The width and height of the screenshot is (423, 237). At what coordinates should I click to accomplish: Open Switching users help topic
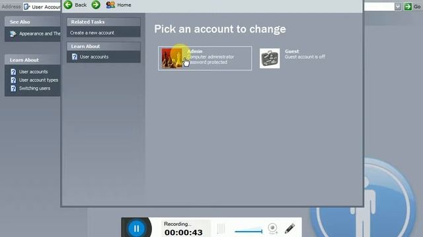(x=34, y=88)
